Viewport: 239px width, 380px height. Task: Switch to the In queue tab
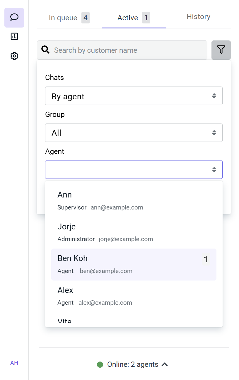point(69,18)
